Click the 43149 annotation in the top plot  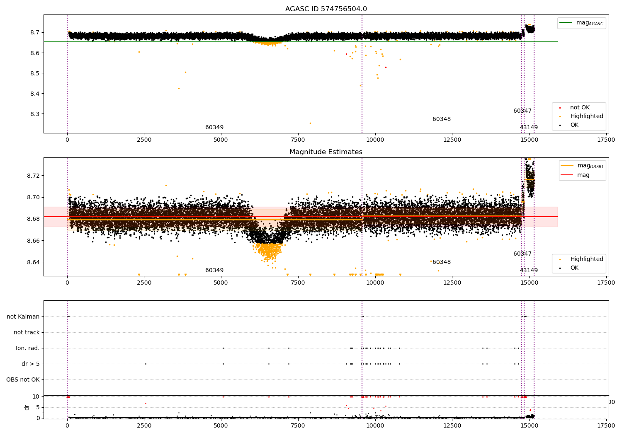point(529,128)
